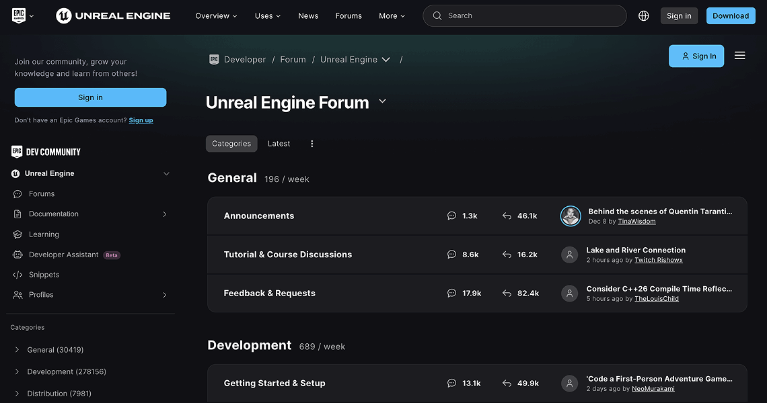Open the three-dot menu beside Latest
The image size is (767, 403).
312,143
